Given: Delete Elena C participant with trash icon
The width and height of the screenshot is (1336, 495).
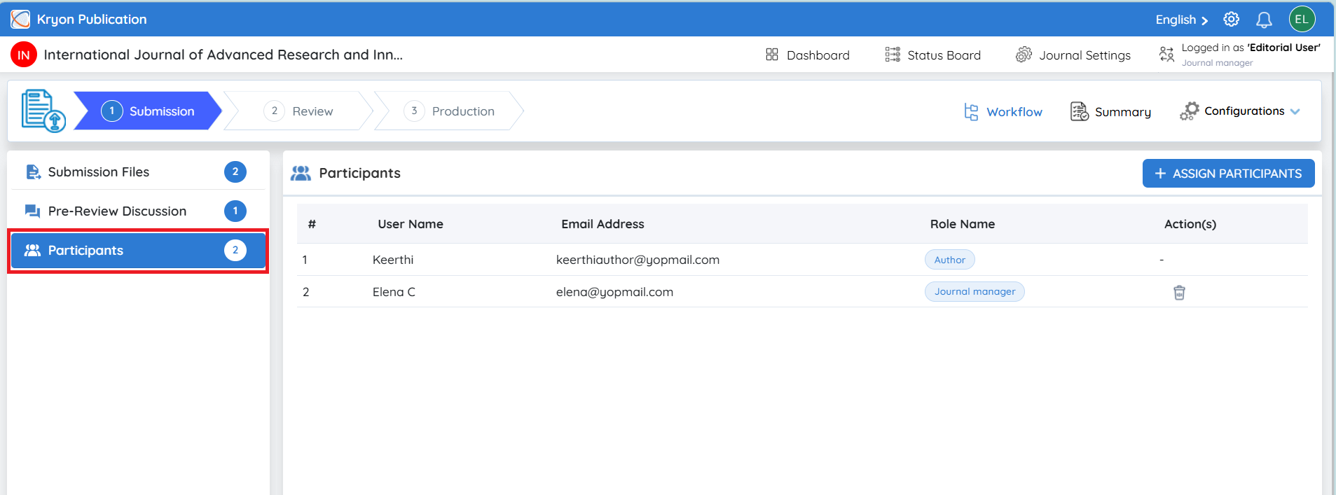Looking at the screenshot, I should (x=1179, y=292).
